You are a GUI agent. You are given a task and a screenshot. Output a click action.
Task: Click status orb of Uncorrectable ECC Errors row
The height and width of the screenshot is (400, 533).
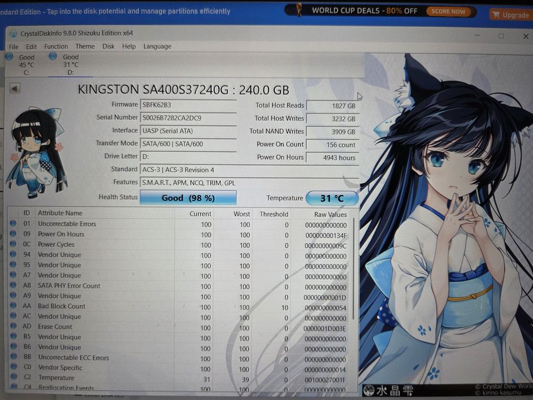[14, 356]
